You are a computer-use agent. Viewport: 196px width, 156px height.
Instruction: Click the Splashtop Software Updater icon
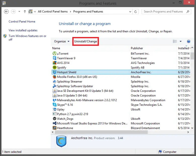pos(55,86)
